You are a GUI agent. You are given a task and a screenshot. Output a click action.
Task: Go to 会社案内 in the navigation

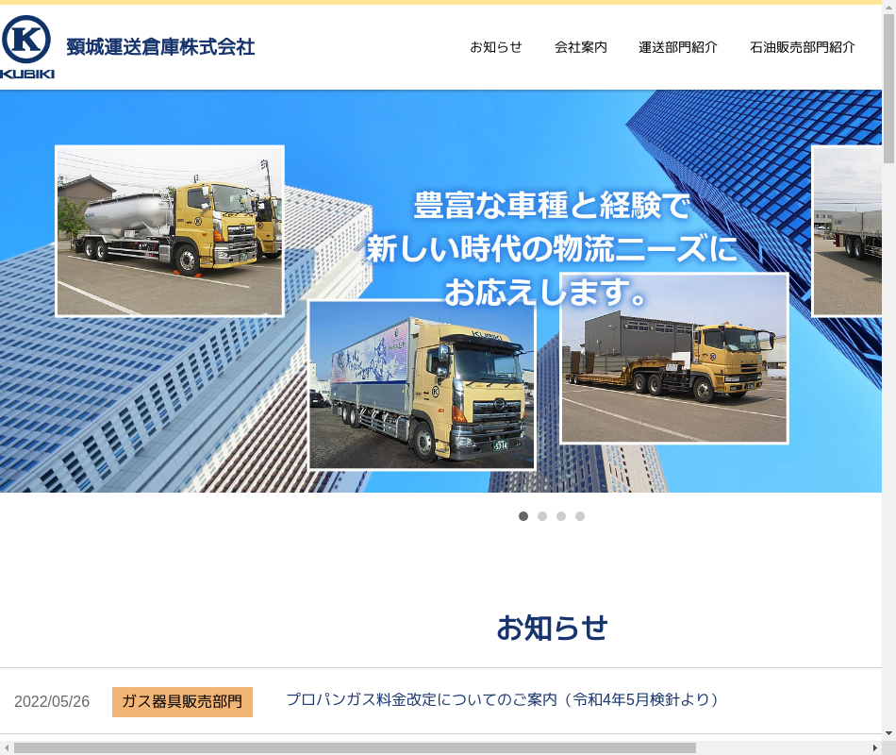tap(580, 47)
